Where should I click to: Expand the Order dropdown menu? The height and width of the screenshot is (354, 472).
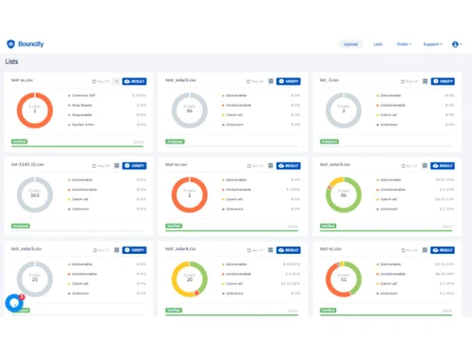click(x=404, y=44)
